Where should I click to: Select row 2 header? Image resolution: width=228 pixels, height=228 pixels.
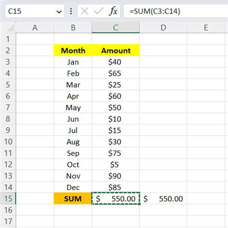click(x=8, y=51)
